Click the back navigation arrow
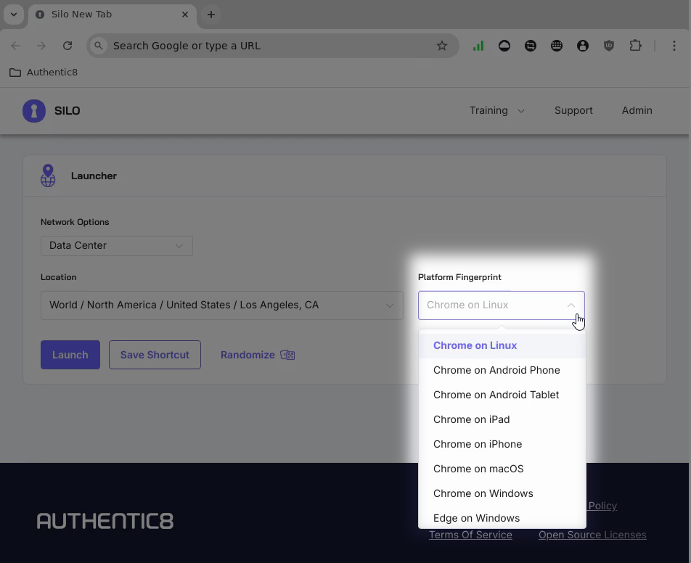This screenshot has width=691, height=563. point(15,46)
